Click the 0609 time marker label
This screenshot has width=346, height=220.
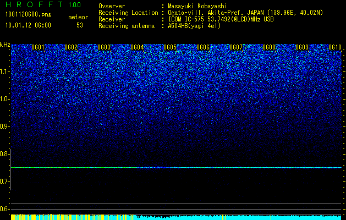pyautogui.click(x=302, y=47)
